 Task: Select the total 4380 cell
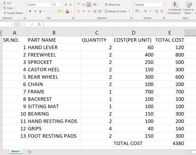coord(170,143)
